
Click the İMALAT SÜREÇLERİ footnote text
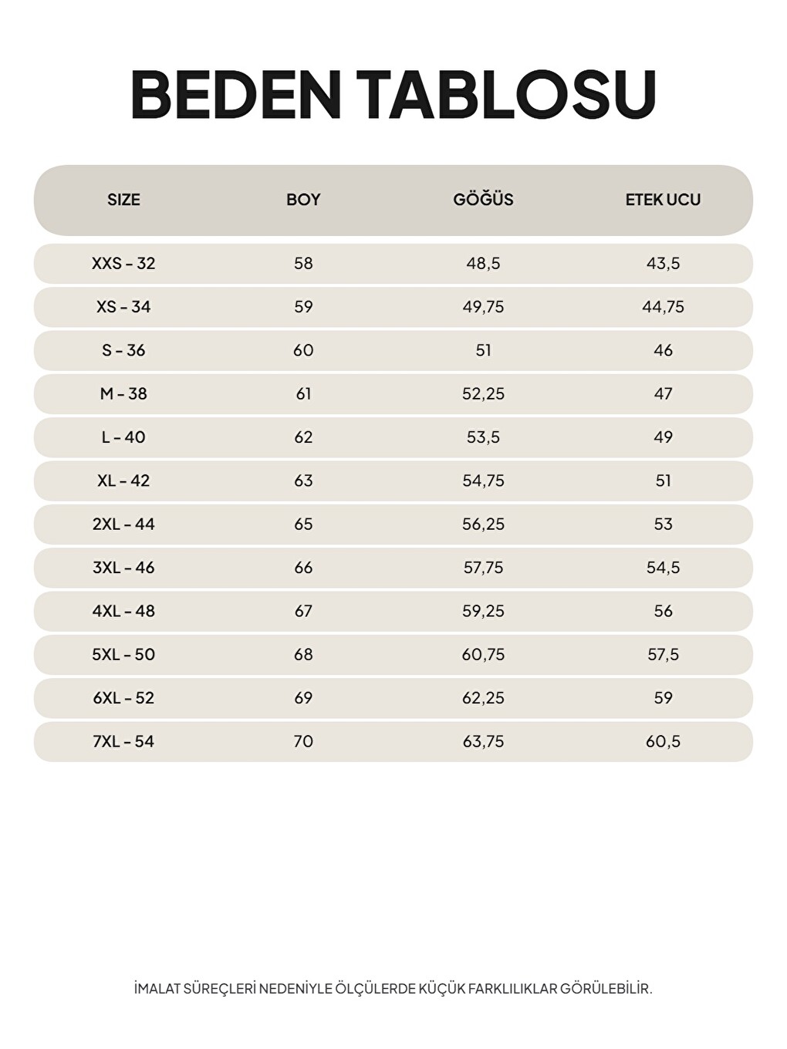click(x=393, y=988)
